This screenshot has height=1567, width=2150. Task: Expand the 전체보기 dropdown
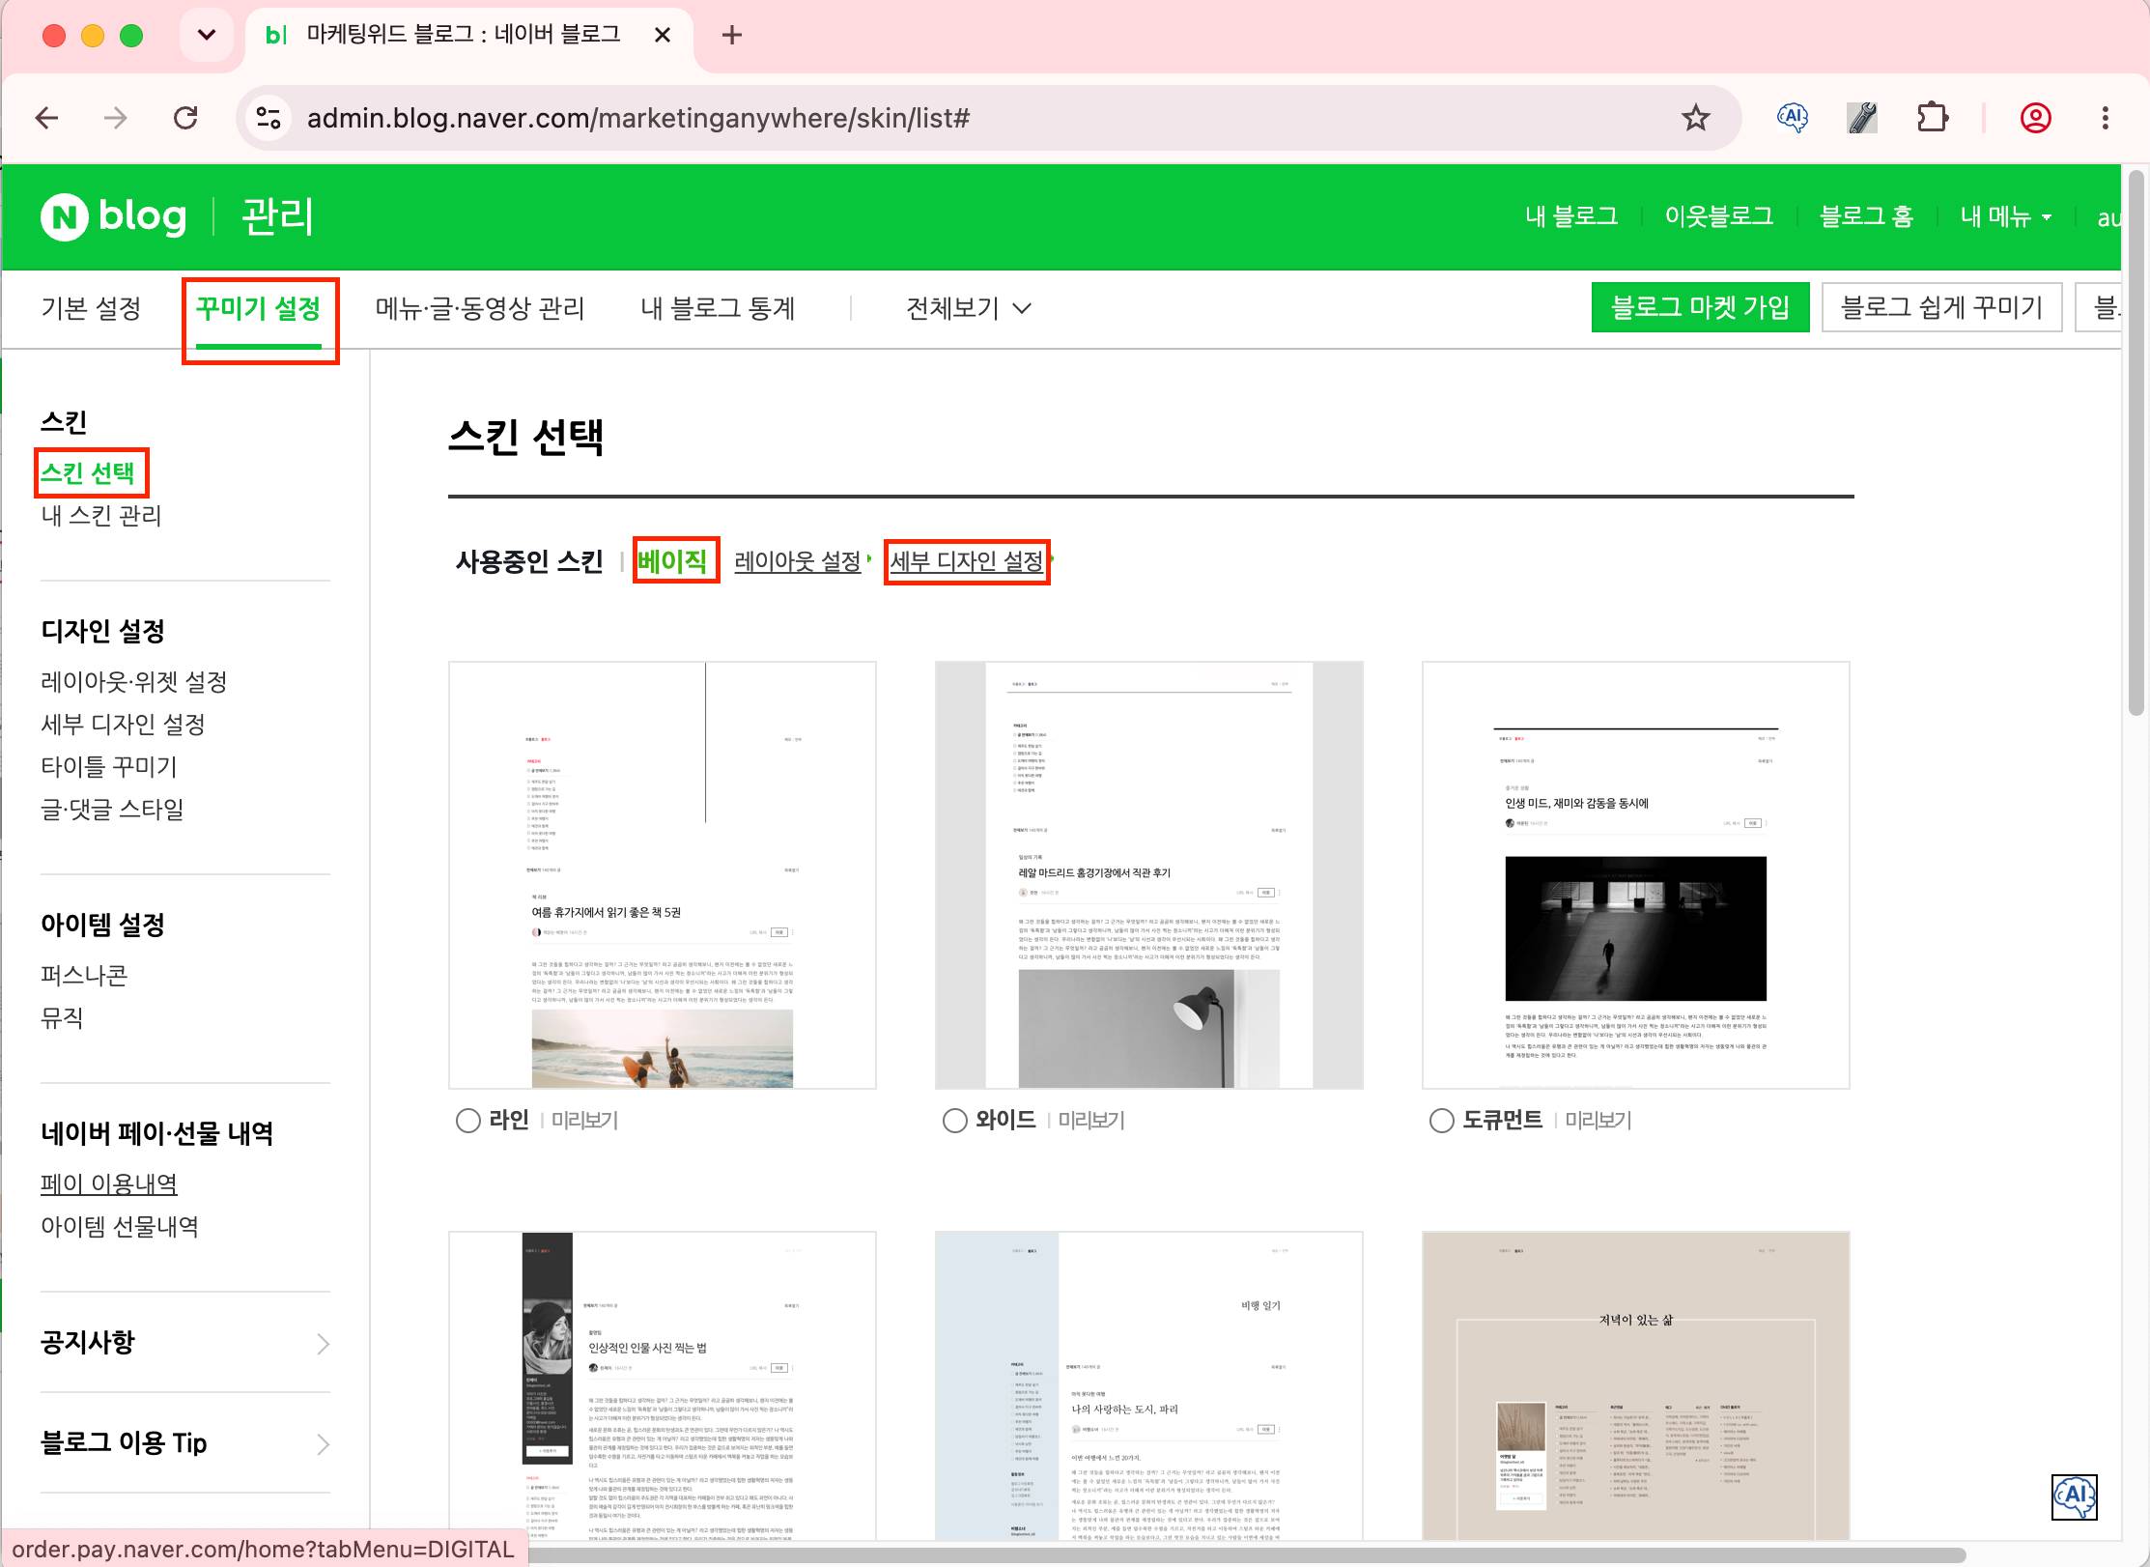[968, 308]
